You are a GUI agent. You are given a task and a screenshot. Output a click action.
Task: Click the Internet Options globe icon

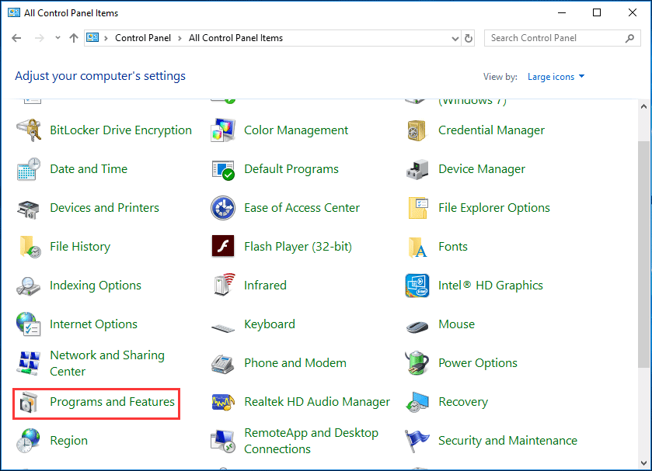pyautogui.click(x=28, y=324)
